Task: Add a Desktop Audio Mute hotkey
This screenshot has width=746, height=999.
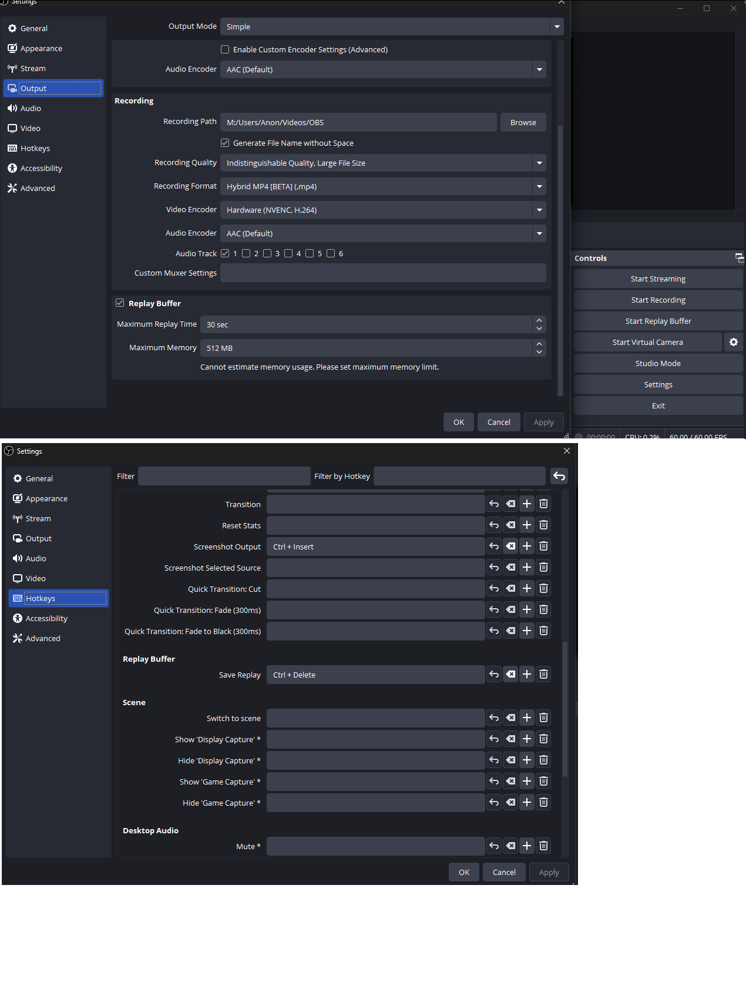Action: [x=527, y=846]
